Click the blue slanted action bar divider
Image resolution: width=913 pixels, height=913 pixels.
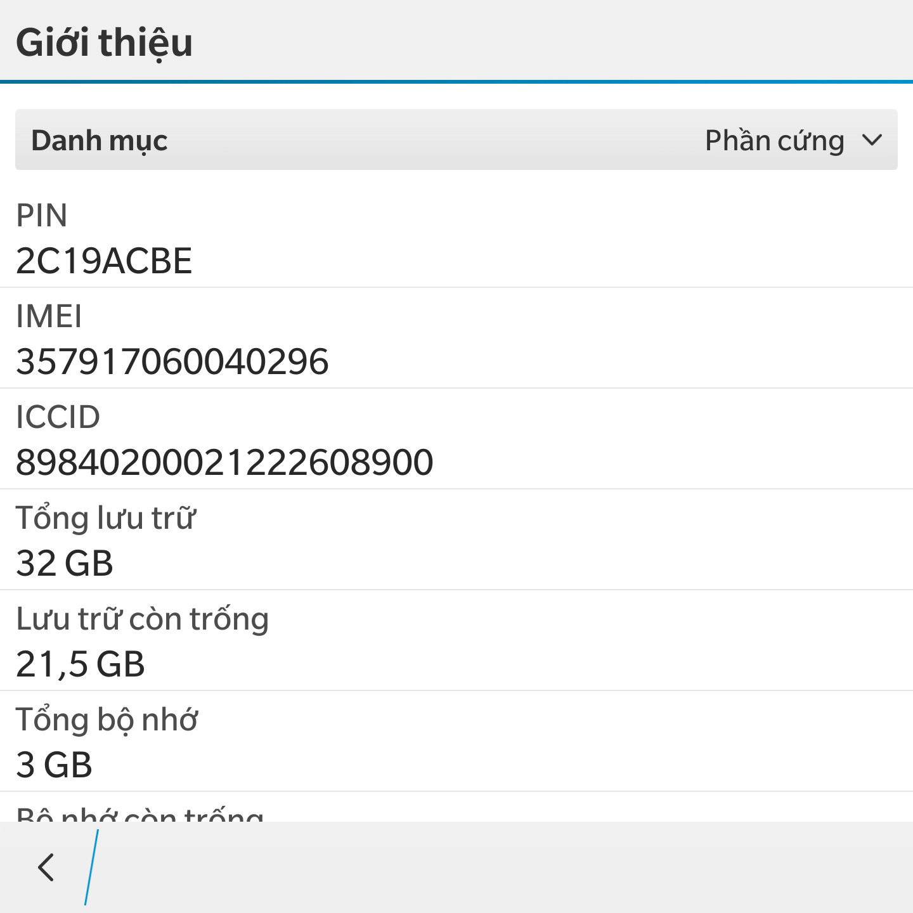click(x=91, y=867)
